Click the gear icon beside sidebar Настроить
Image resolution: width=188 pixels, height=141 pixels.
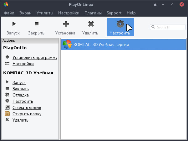(7, 101)
